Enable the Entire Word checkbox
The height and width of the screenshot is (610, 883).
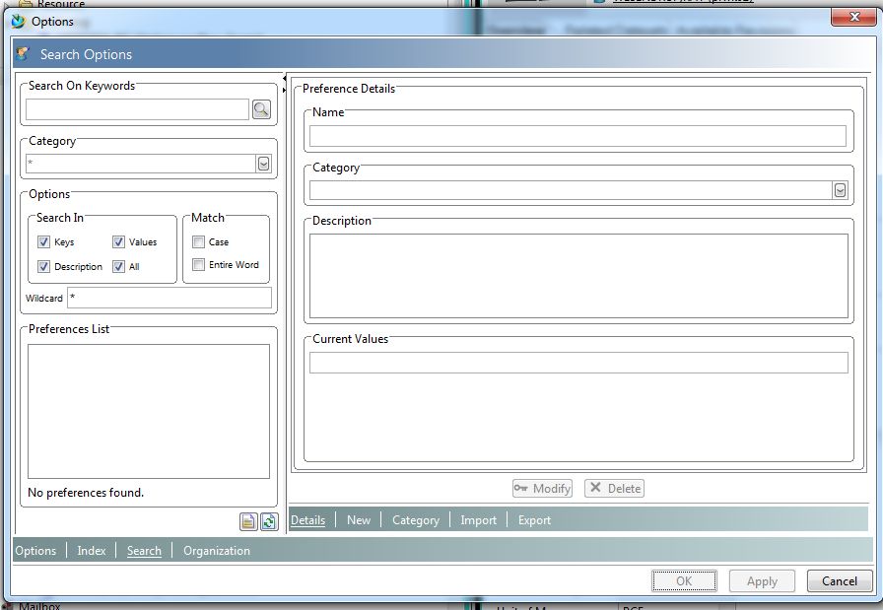point(198,265)
